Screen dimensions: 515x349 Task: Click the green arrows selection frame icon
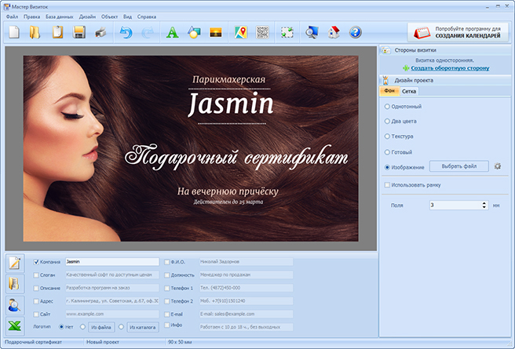(x=287, y=32)
